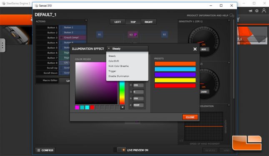Open Actions panel help question mark
The width and height of the screenshot is (269, 156).
pos(86,20)
